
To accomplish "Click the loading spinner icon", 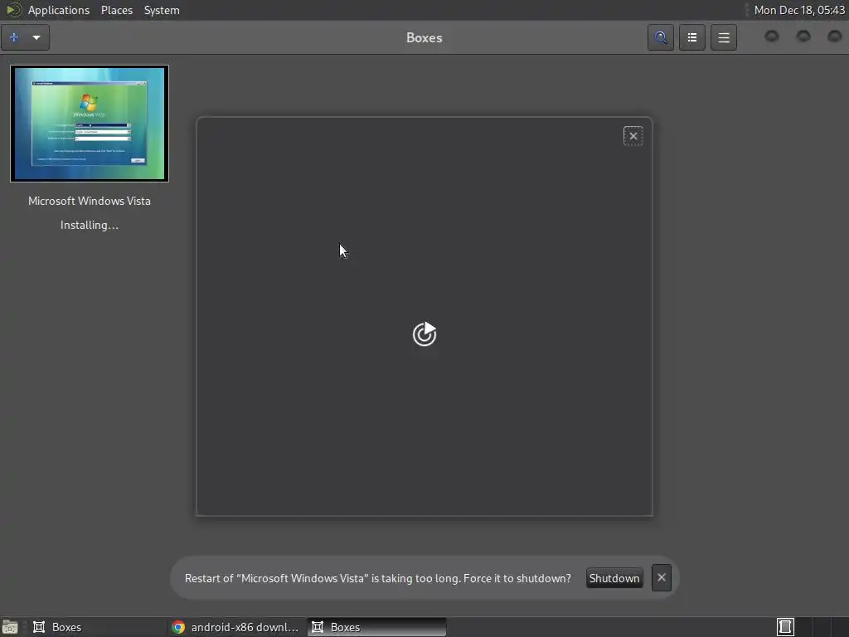I will tap(424, 333).
